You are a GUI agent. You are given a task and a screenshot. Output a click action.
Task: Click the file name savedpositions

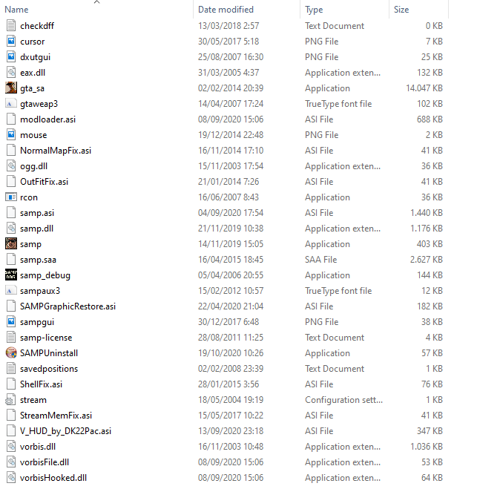tap(49, 369)
